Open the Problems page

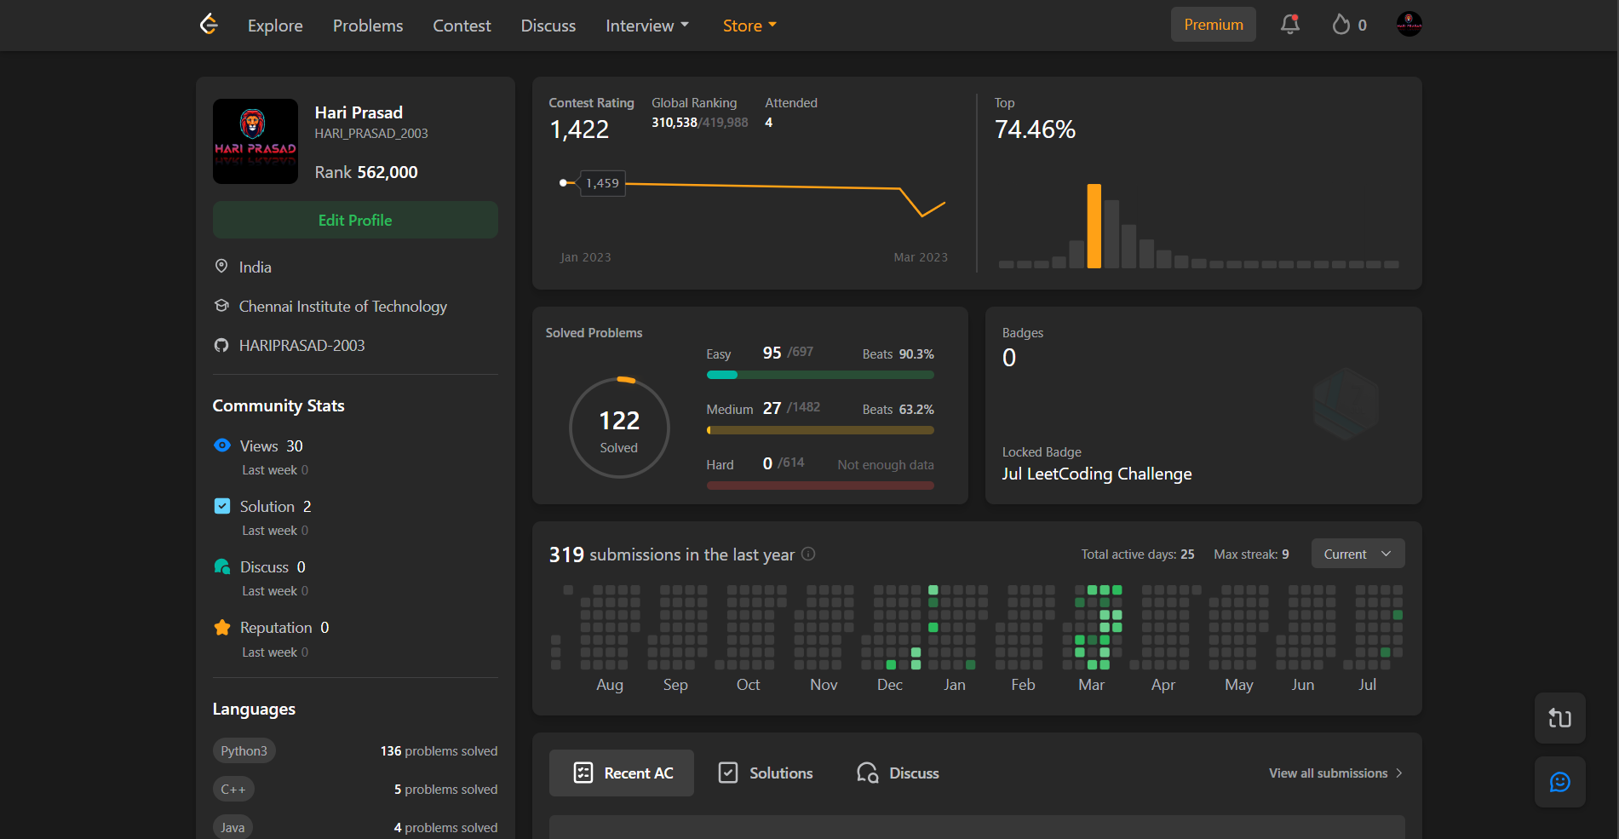pyautogui.click(x=368, y=26)
